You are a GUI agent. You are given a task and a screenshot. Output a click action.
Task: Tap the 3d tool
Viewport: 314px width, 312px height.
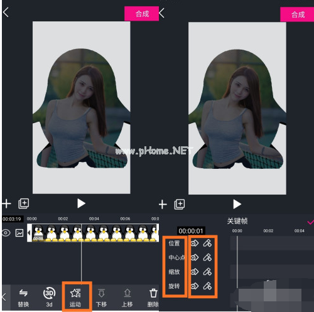[x=49, y=298]
